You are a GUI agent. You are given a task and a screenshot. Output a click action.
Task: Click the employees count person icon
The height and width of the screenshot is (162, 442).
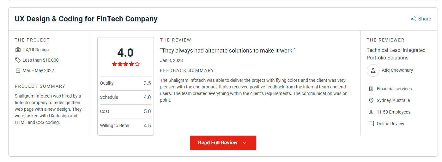click(x=371, y=112)
